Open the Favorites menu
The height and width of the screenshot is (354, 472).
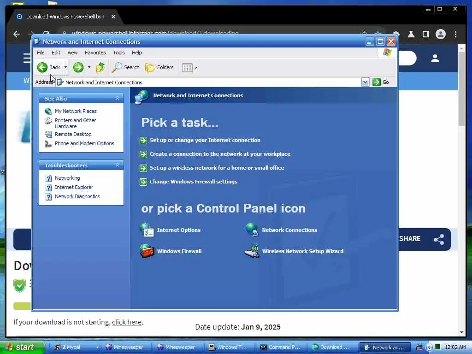coord(95,53)
